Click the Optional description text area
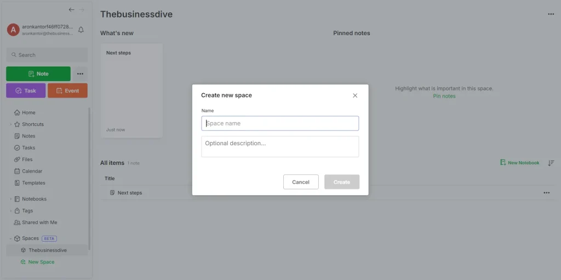This screenshot has height=280, width=561. [280, 146]
